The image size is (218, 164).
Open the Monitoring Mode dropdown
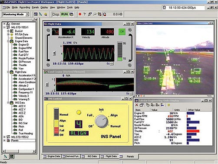pos(27,14)
